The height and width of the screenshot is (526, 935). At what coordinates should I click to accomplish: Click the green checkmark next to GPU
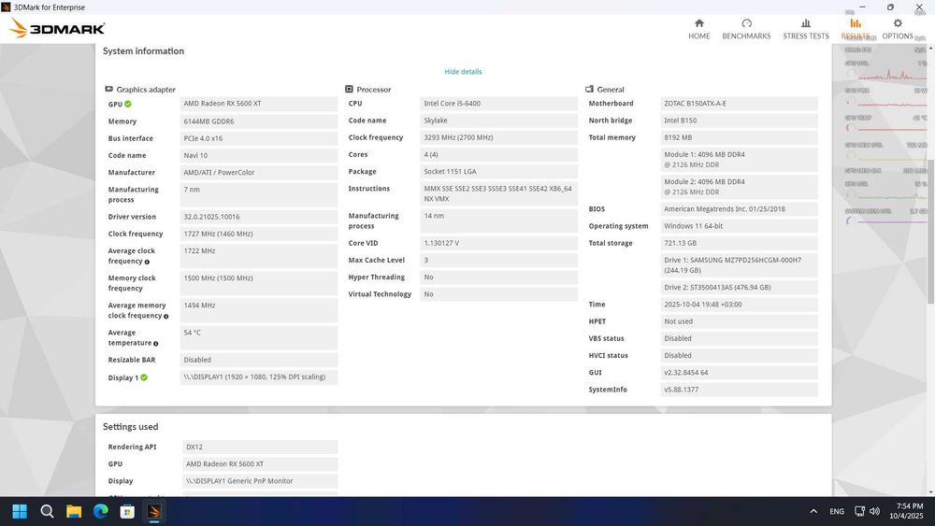coord(128,104)
